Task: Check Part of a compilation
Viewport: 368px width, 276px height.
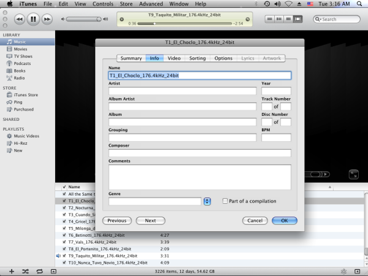Action: [225, 201]
